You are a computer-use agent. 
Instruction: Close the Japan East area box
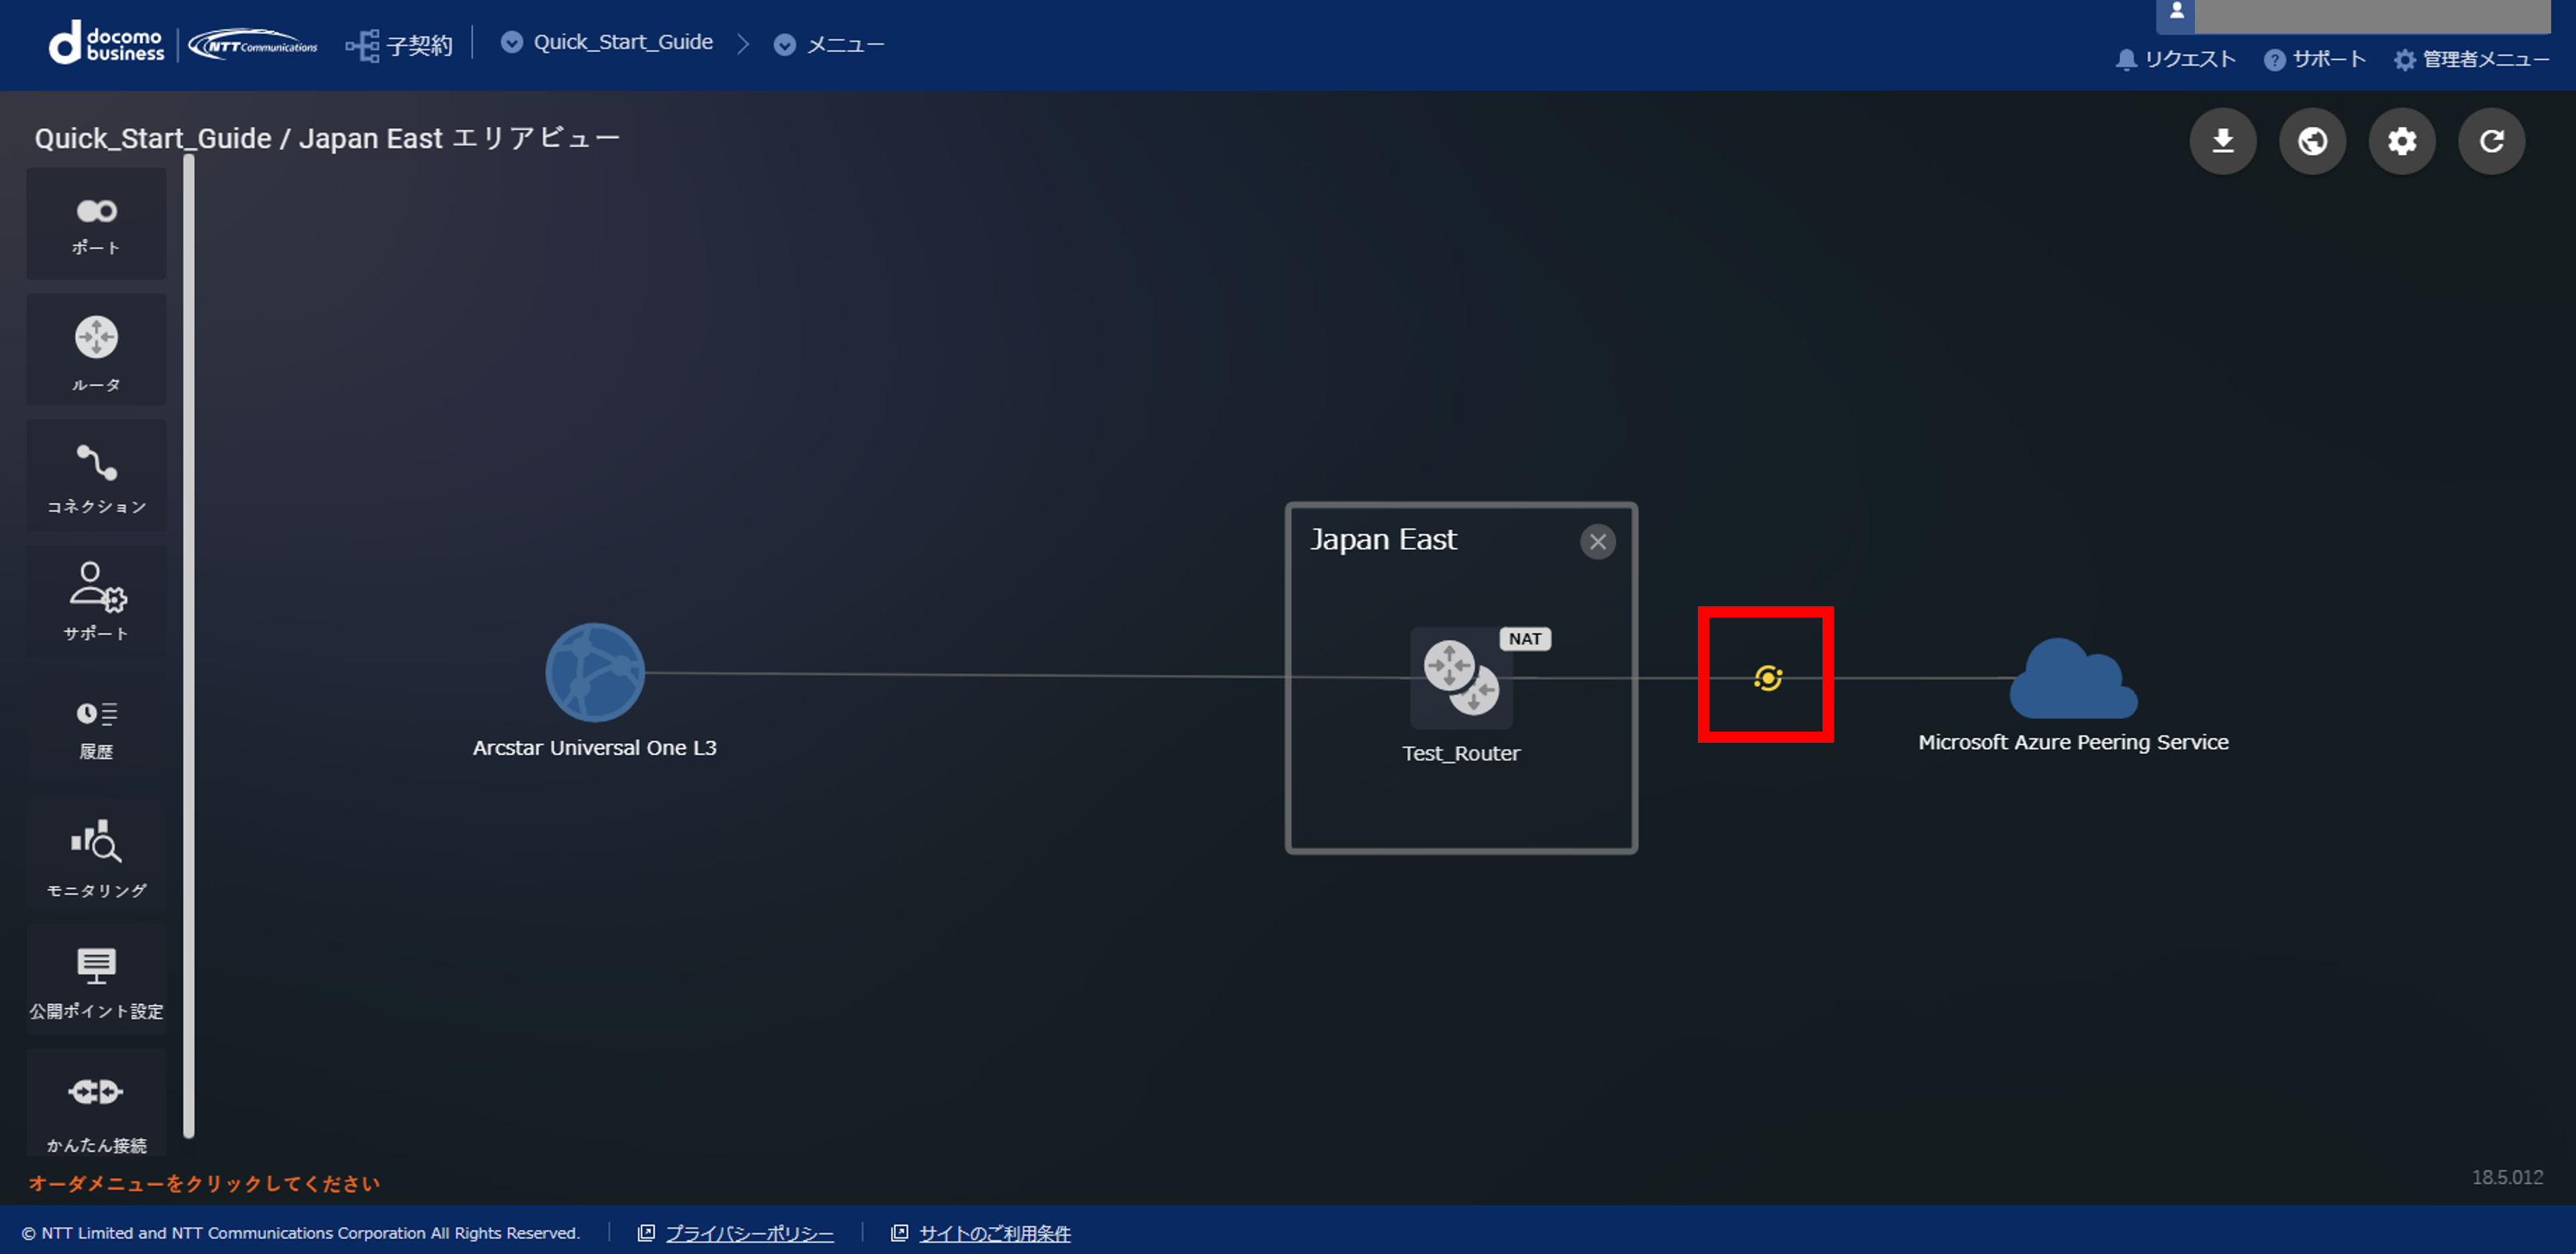pos(1598,542)
